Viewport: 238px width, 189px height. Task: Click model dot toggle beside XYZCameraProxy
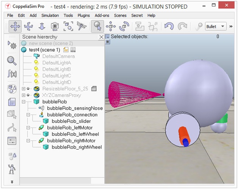pos(28,95)
